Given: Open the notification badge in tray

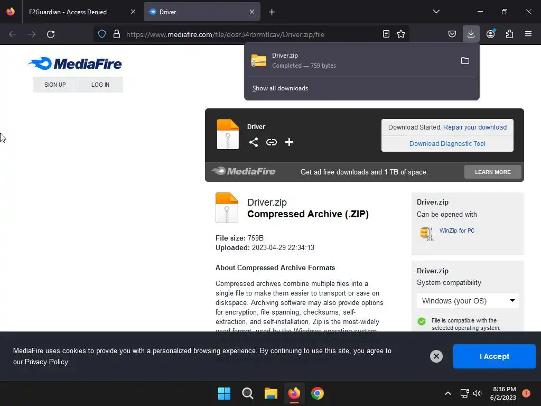Looking at the screenshot, I should click(x=526, y=393).
